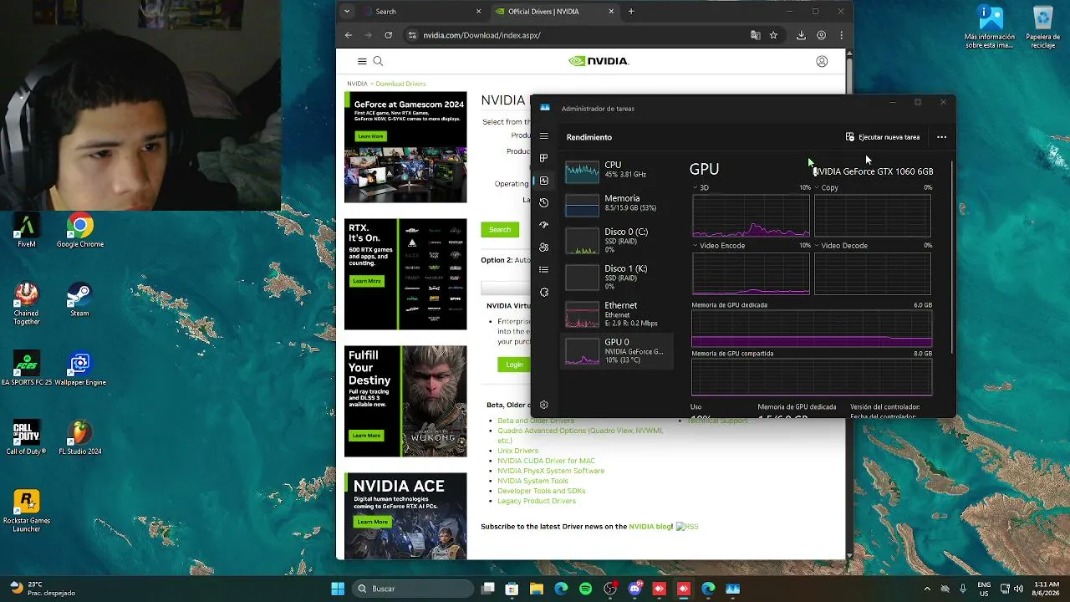The height and width of the screenshot is (602, 1070).
Task: Open Chrome profile menu
Action: tap(822, 35)
